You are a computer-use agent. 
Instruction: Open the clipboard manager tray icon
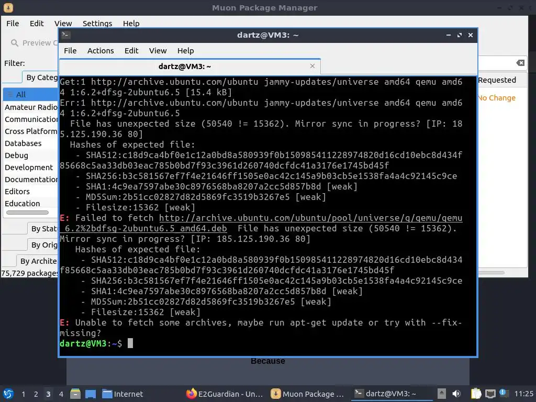[476, 394]
